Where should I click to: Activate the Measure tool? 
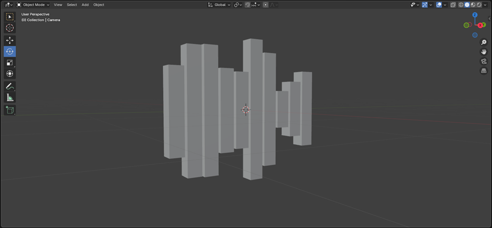point(9,98)
